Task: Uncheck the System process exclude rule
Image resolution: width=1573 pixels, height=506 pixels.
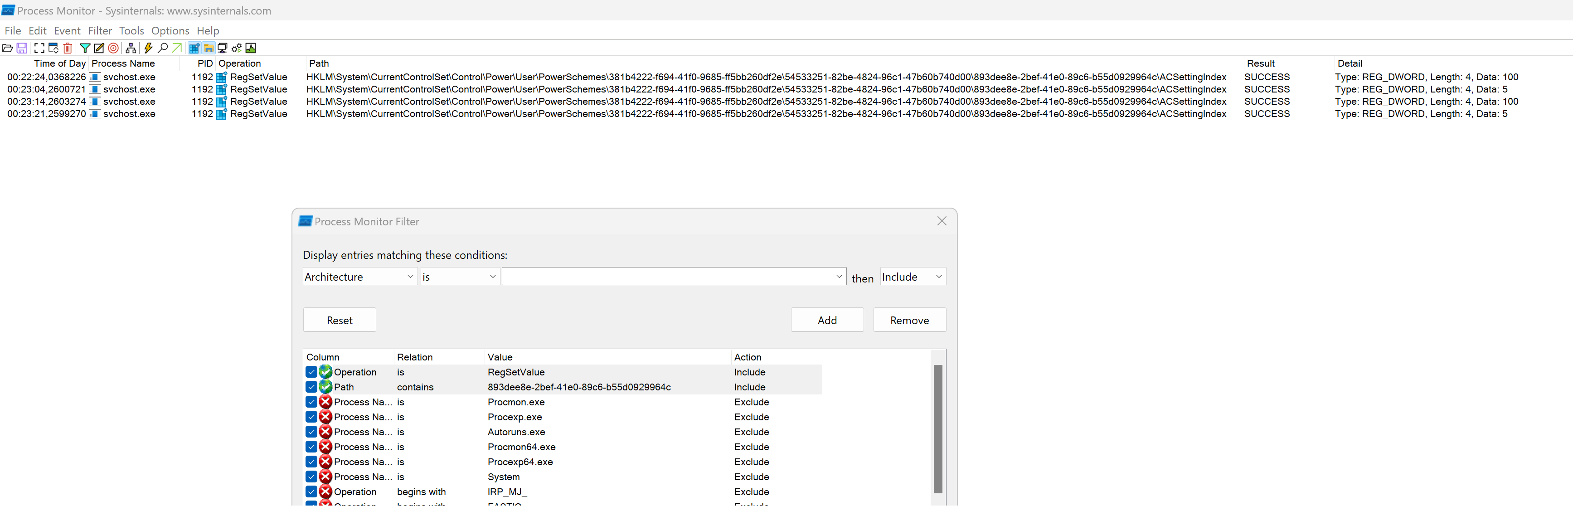Action: point(311,477)
